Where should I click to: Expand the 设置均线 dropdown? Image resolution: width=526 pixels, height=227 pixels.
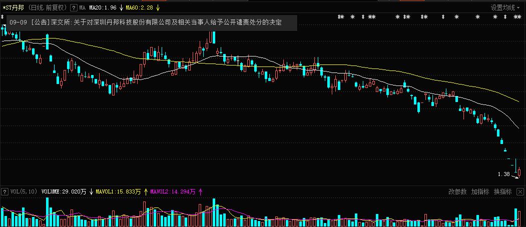coord(505,7)
